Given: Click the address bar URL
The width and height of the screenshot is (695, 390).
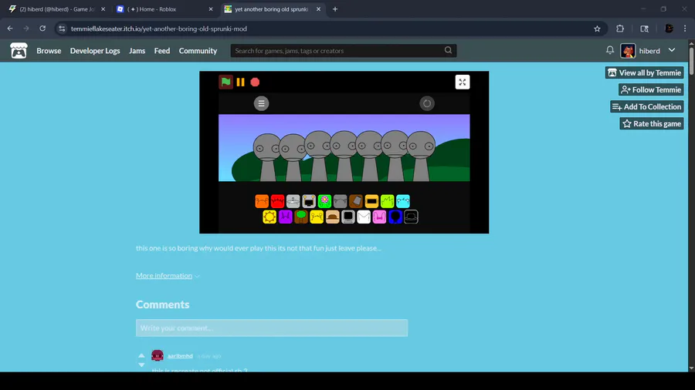Looking at the screenshot, I should tap(158, 29).
